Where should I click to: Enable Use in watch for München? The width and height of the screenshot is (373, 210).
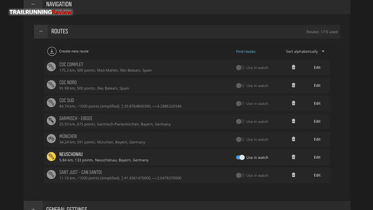(x=240, y=139)
